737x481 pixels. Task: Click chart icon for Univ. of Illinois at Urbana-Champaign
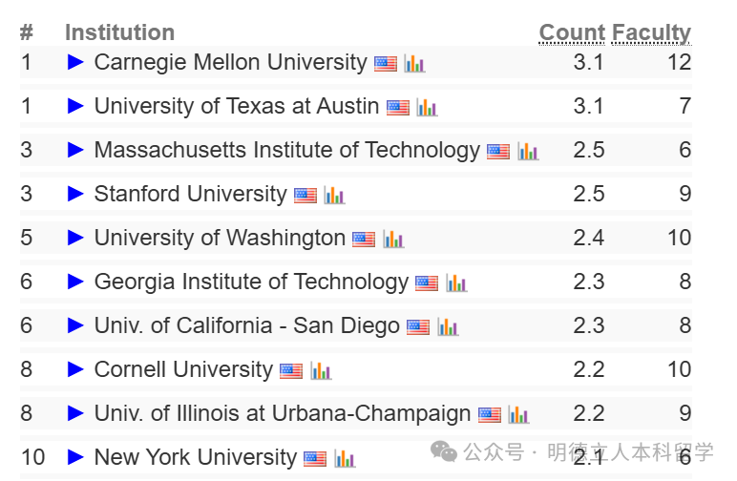[518, 415]
